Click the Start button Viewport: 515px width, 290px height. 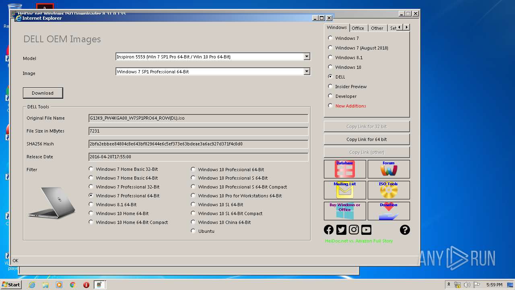11,285
